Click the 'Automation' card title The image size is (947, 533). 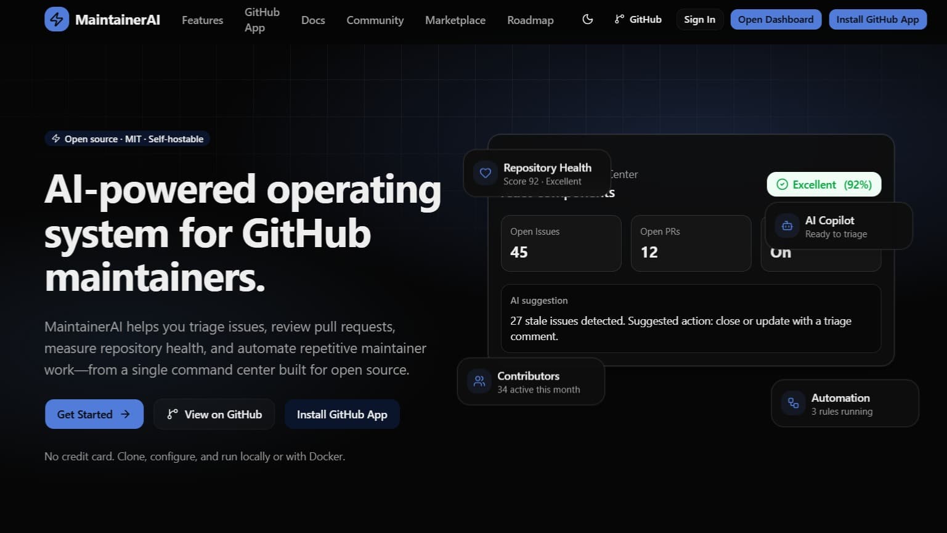point(840,398)
